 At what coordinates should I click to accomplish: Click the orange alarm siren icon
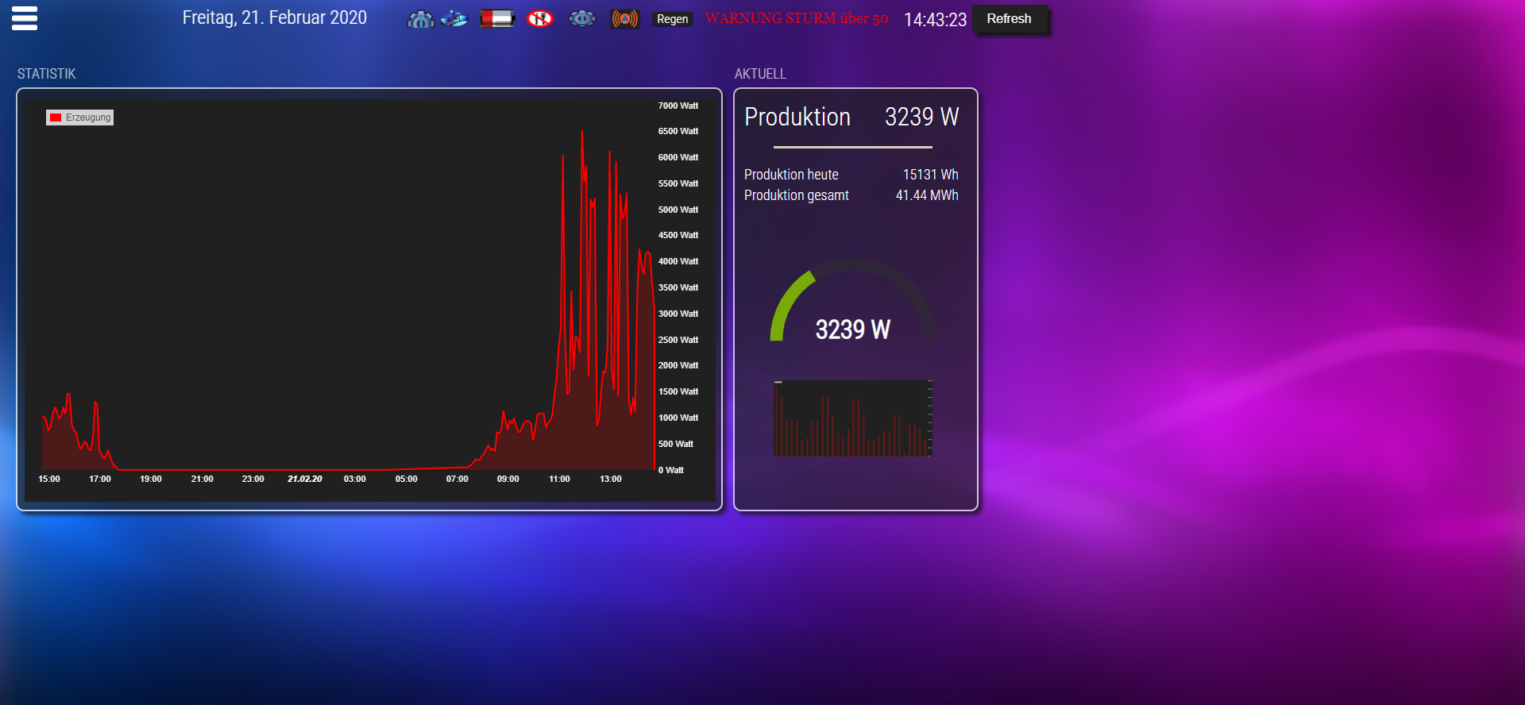624,18
